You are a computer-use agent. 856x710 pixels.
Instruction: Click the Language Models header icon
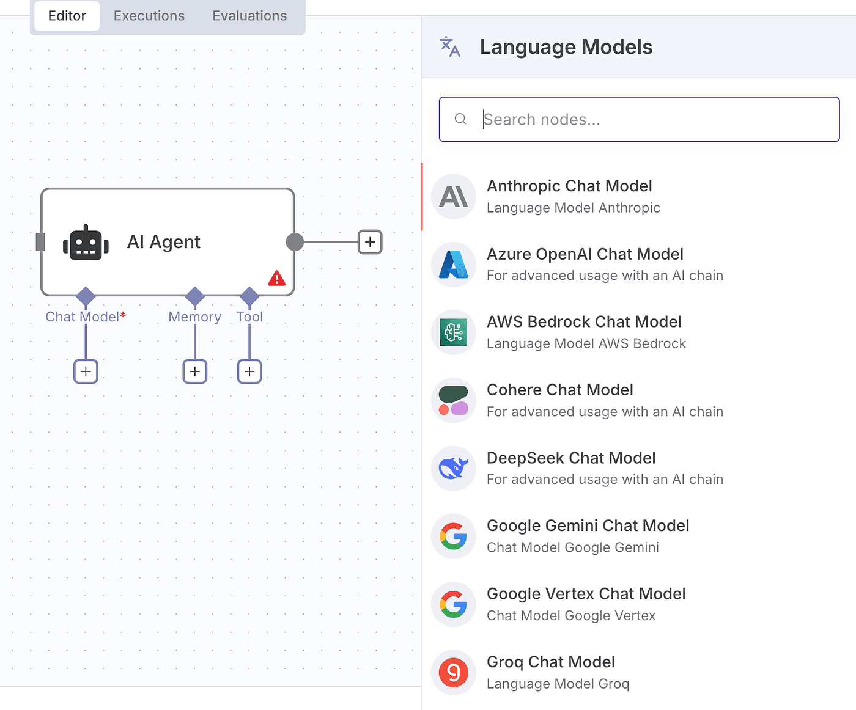click(x=450, y=47)
